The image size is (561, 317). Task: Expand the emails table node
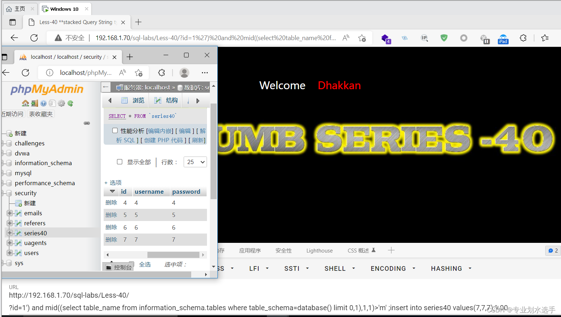[10, 213]
